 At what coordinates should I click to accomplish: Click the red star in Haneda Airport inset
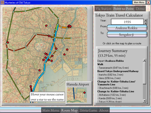[84, 93]
